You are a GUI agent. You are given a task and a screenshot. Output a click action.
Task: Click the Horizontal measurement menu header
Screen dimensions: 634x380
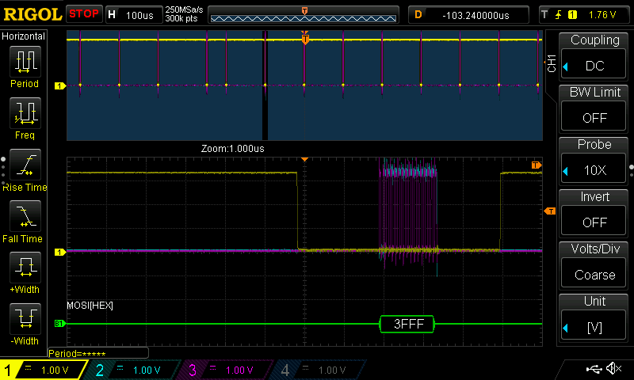[24, 36]
